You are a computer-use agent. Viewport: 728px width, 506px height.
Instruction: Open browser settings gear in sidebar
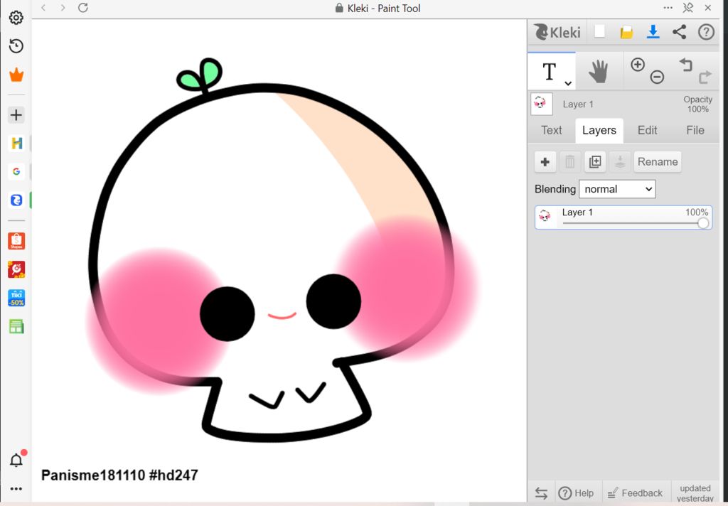click(x=16, y=18)
